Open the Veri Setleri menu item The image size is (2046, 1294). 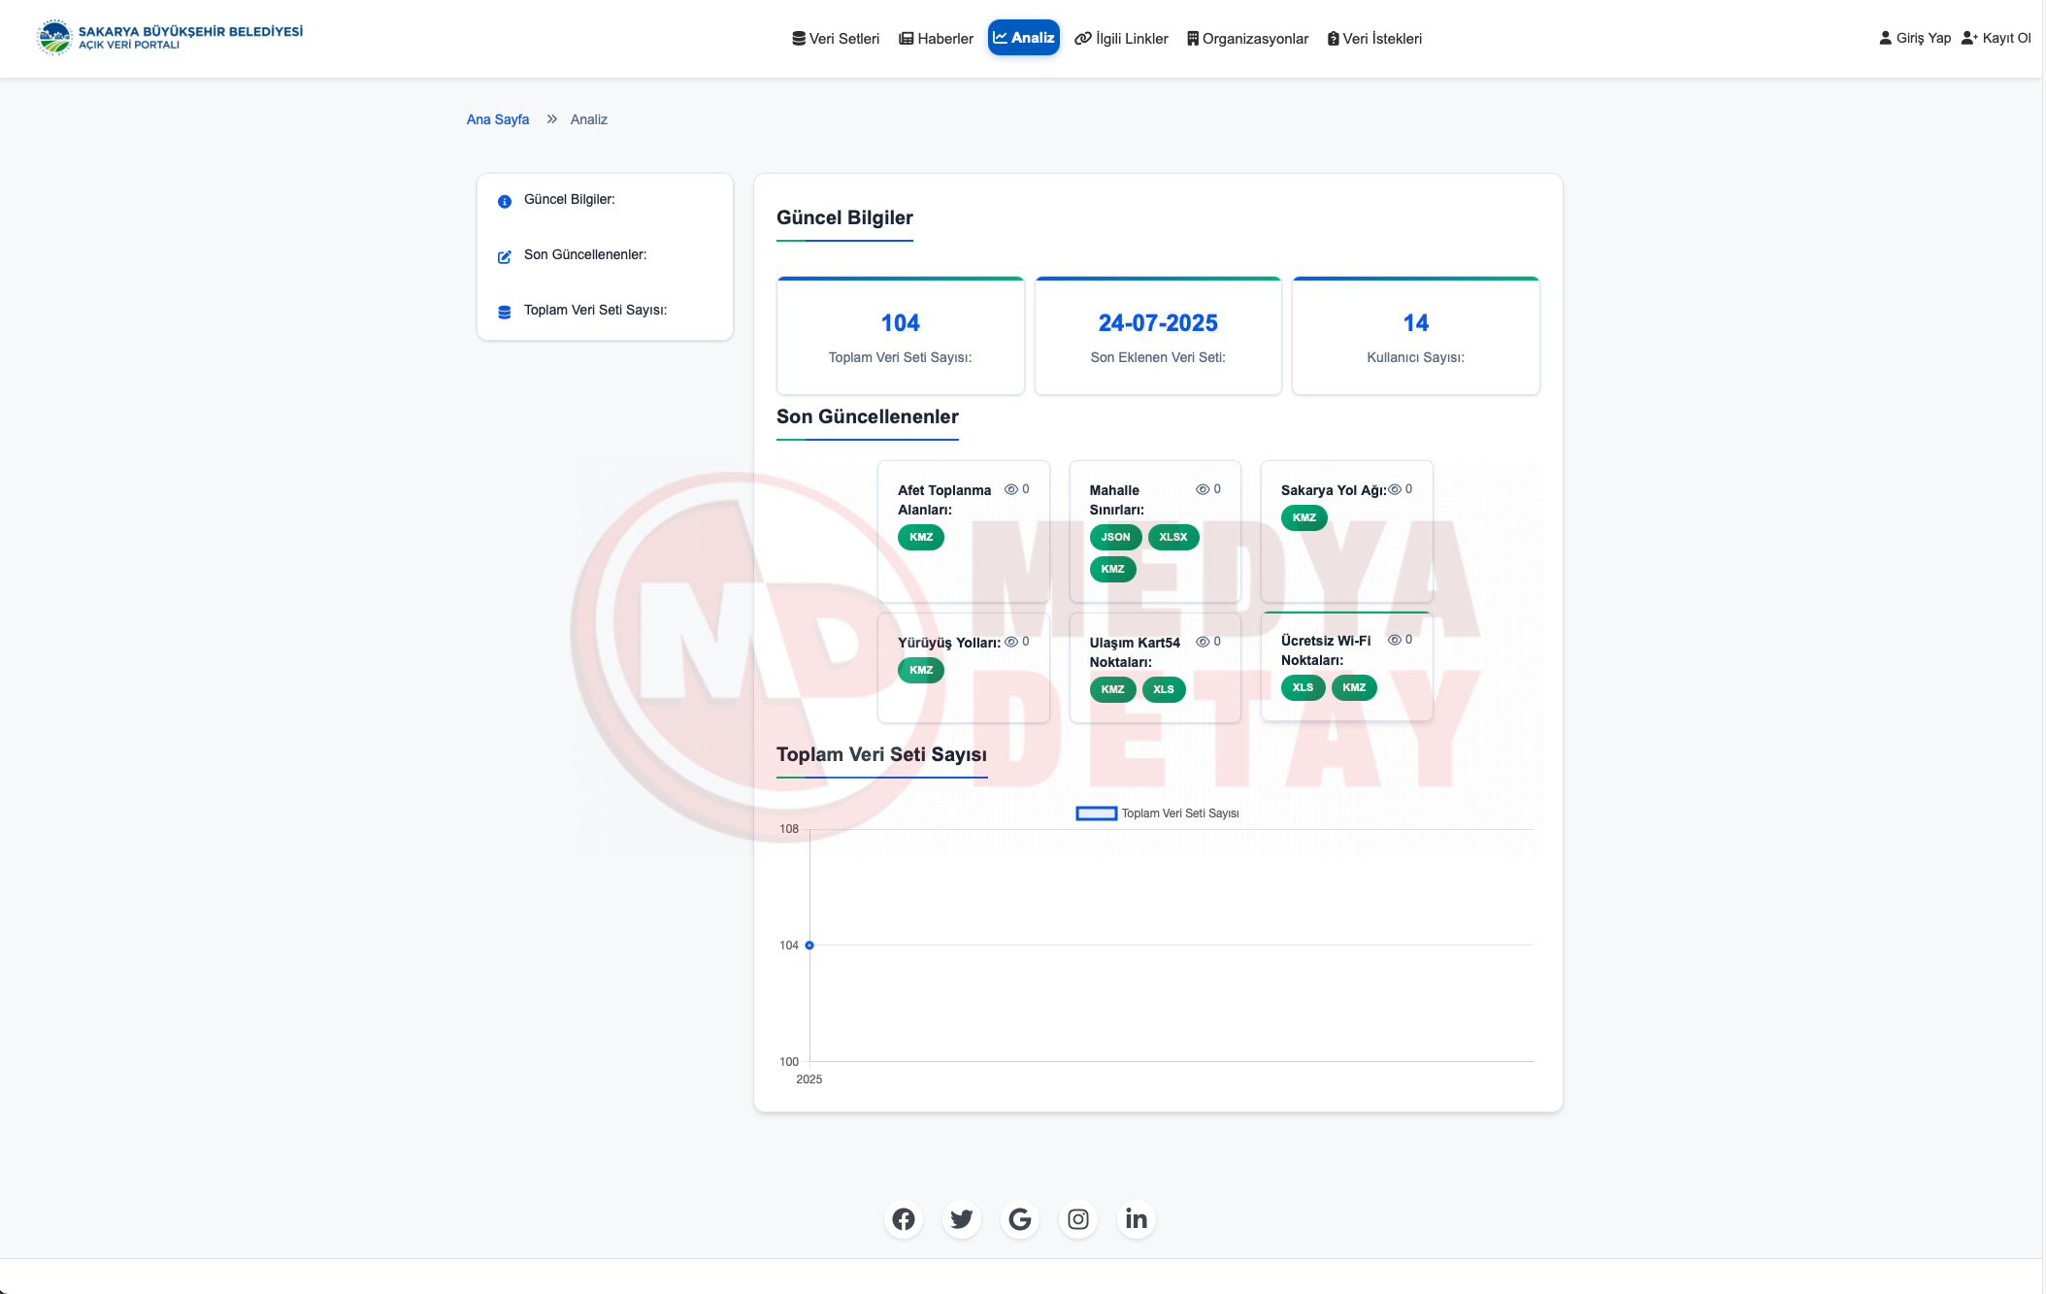(836, 39)
